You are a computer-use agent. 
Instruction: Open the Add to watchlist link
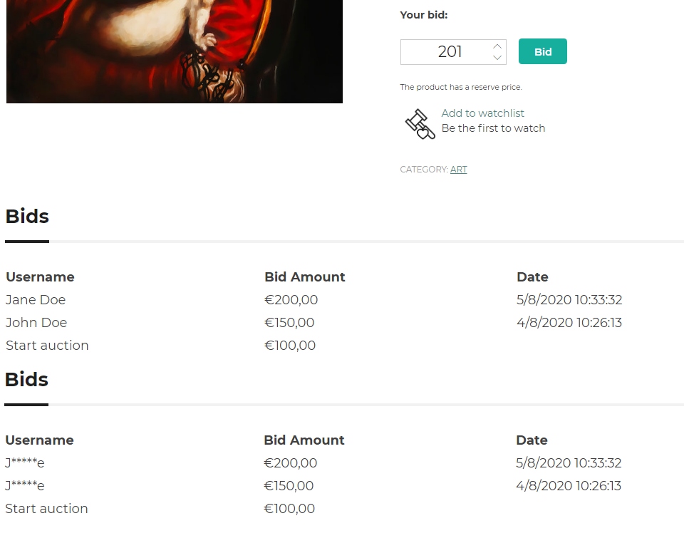tap(482, 113)
